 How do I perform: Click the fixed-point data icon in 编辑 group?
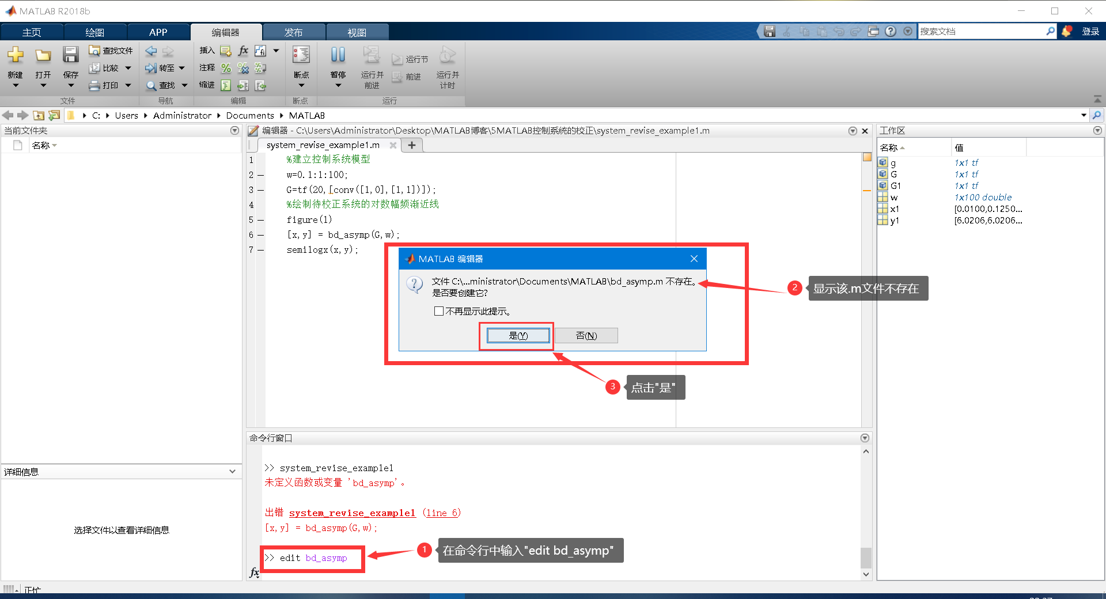pyautogui.click(x=260, y=51)
